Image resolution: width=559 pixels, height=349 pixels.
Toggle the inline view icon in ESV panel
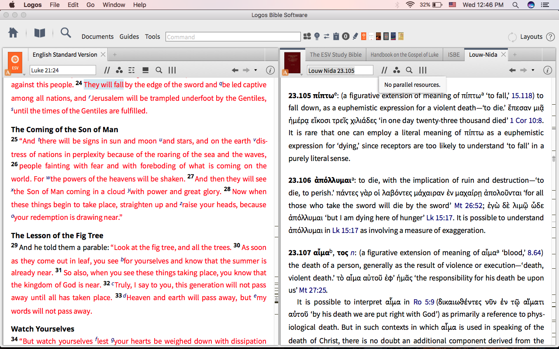click(145, 70)
